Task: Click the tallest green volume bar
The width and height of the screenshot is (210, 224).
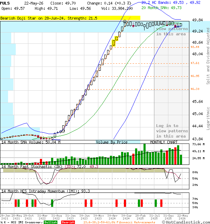Action: coord(145,154)
